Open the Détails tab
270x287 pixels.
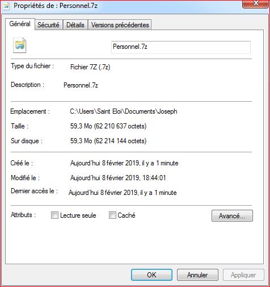coord(75,25)
